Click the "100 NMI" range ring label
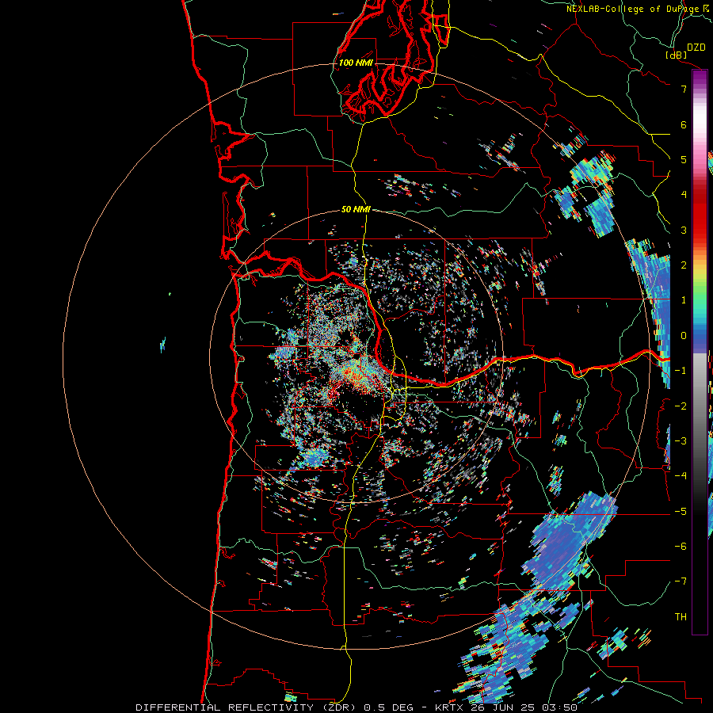This screenshot has width=713, height=713. pyautogui.click(x=356, y=63)
